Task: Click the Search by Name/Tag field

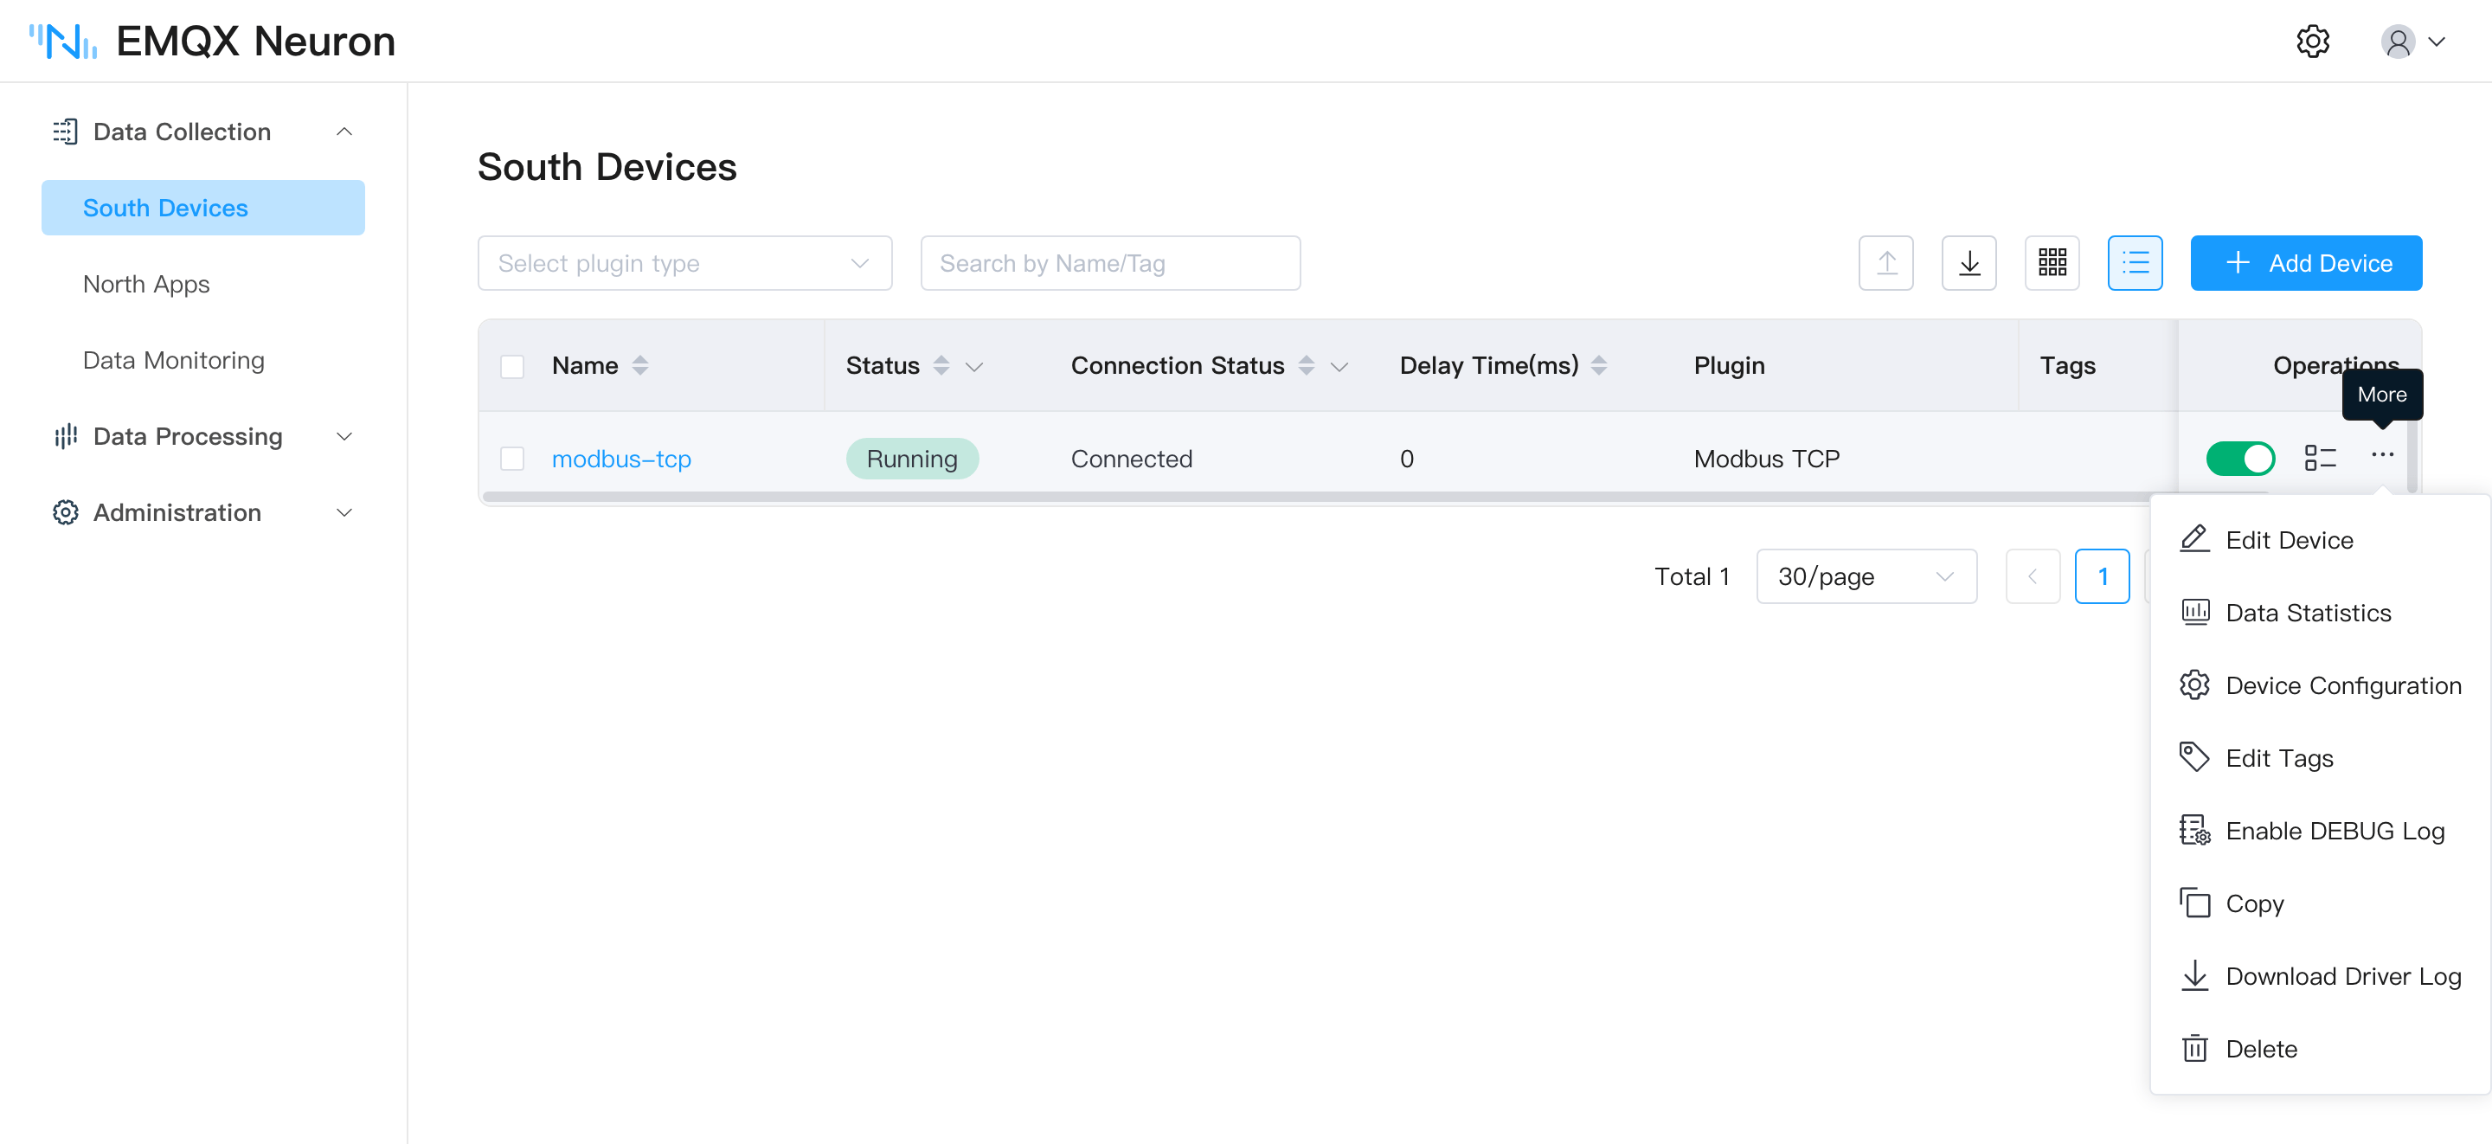Action: pos(1109,262)
